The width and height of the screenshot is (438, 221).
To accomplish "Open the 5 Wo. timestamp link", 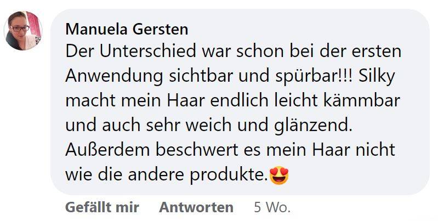I will tap(272, 208).
